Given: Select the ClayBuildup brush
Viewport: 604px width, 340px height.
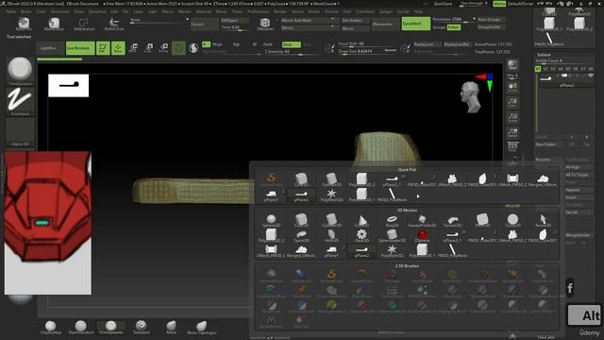Looking at the screenshot, I should 50,328.
